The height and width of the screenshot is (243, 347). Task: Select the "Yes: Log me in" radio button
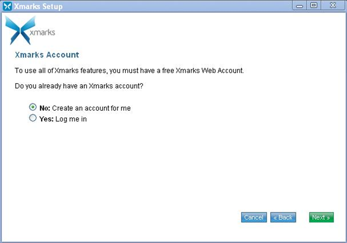point(33,118)
